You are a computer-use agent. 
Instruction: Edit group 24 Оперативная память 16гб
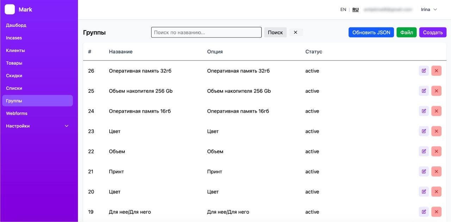(424, 111)
